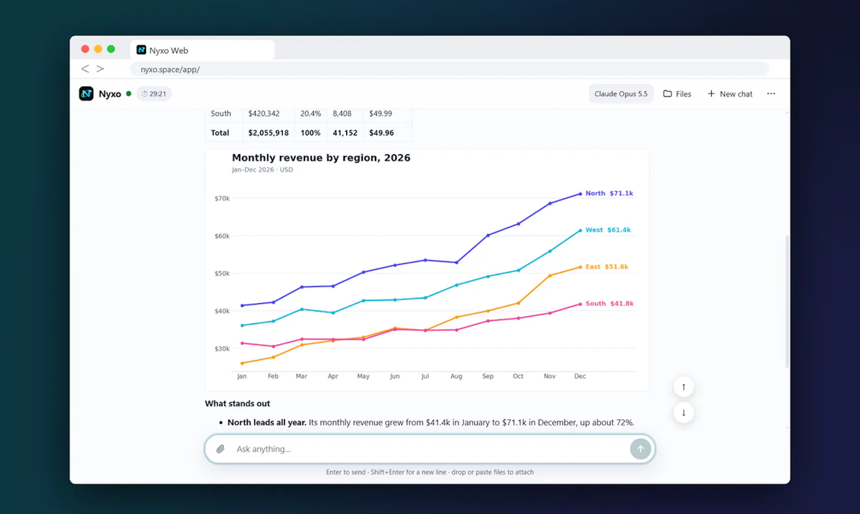Go forward with the browser forward arrow

(100, 69)
